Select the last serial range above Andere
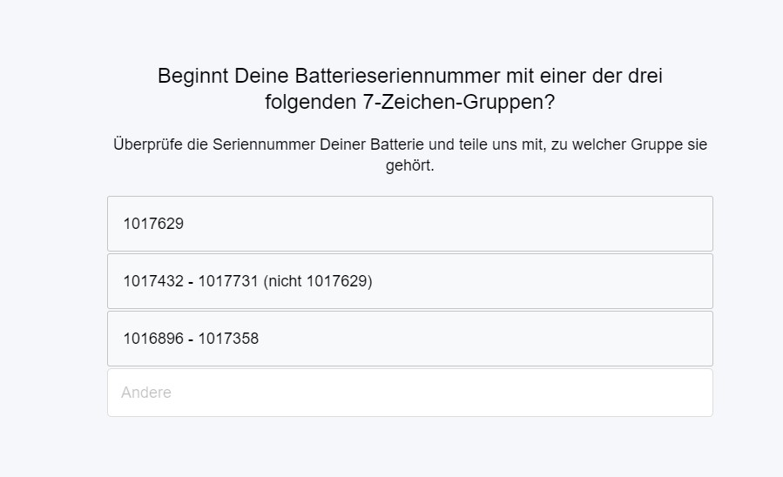783x477 pixels. [409, 339]
